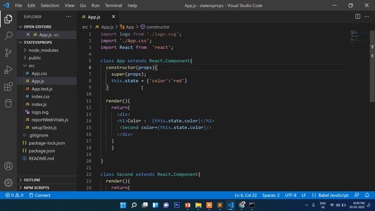Open index.js in the file tree
This screenshot has height=211, width=375.
coord(39,104)
